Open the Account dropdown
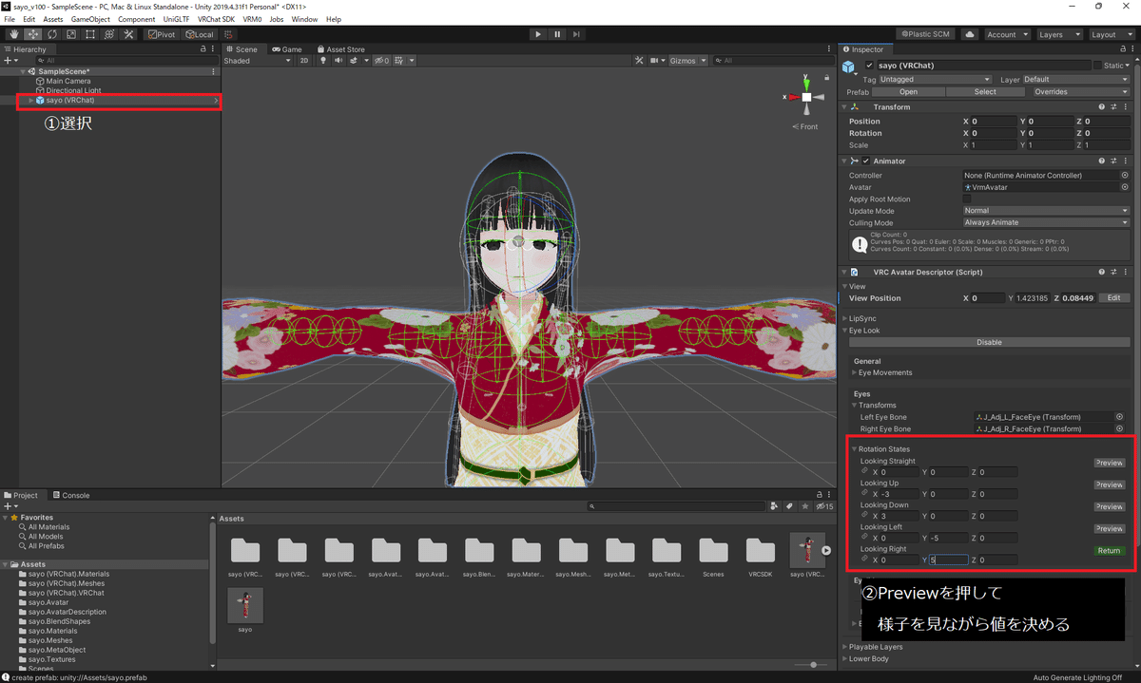Image resolution: width=1141 pixels, height=683 pixels. pyautogui.click(x=1006, y=34)
